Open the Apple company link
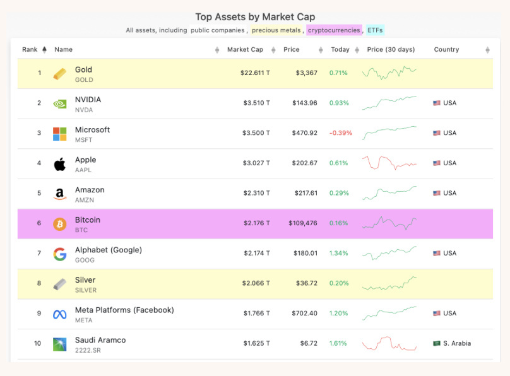Image resolution: width=510 pixels, height=376 pixels. (x=86, y=160)
